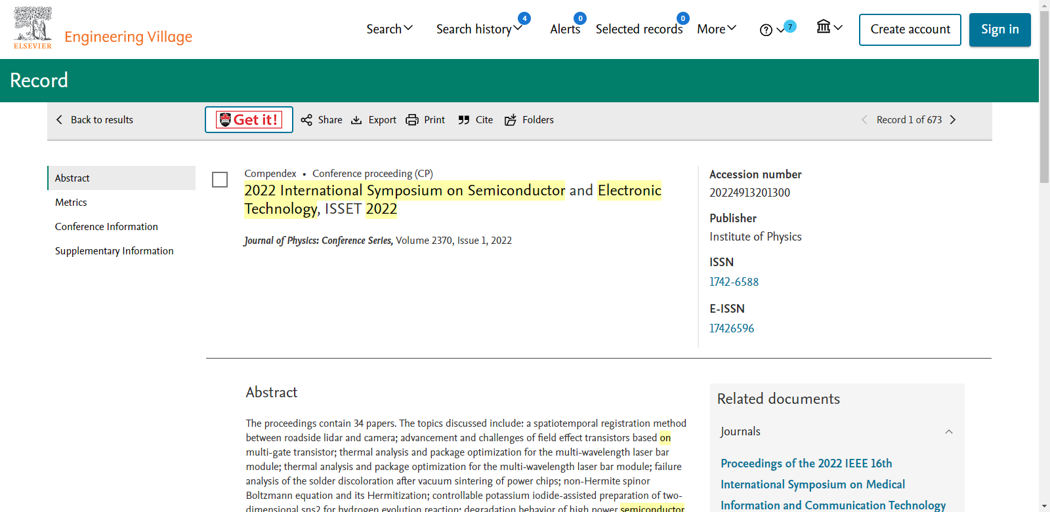This screenshot has height=512, width=1050.
Task: Click the Record 1 of 673 counter
Action: (x=909, y=120)
